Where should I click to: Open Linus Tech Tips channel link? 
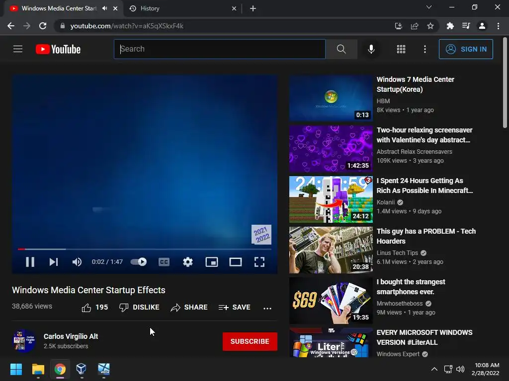click(397, 253)
